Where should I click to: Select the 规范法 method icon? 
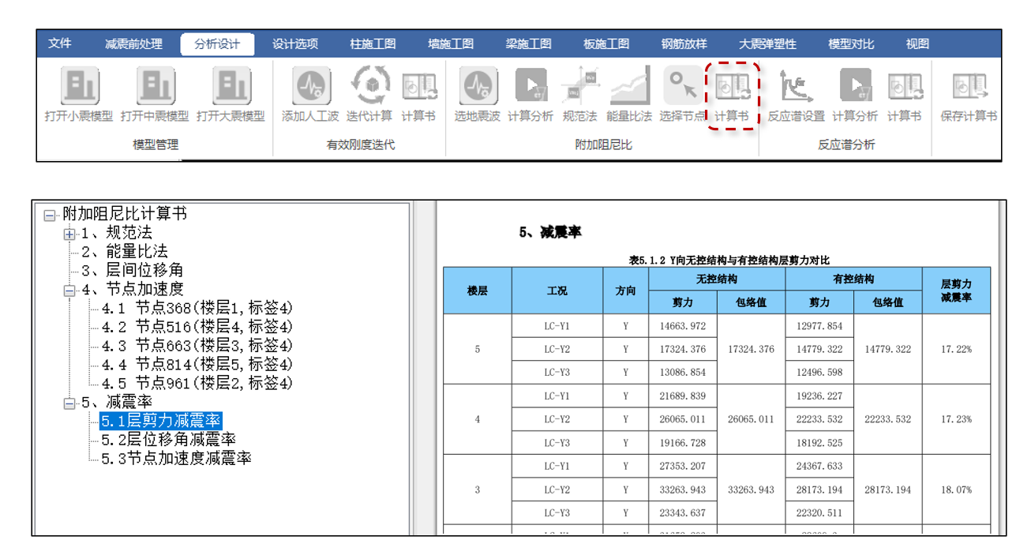(579, 87)
